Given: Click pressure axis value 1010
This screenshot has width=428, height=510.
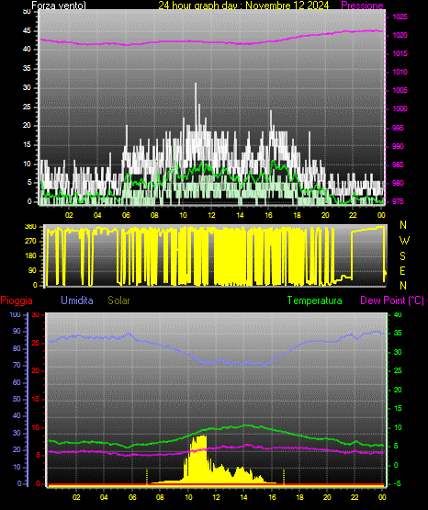Looking at the screenshot, I should (x=400, y=73).
